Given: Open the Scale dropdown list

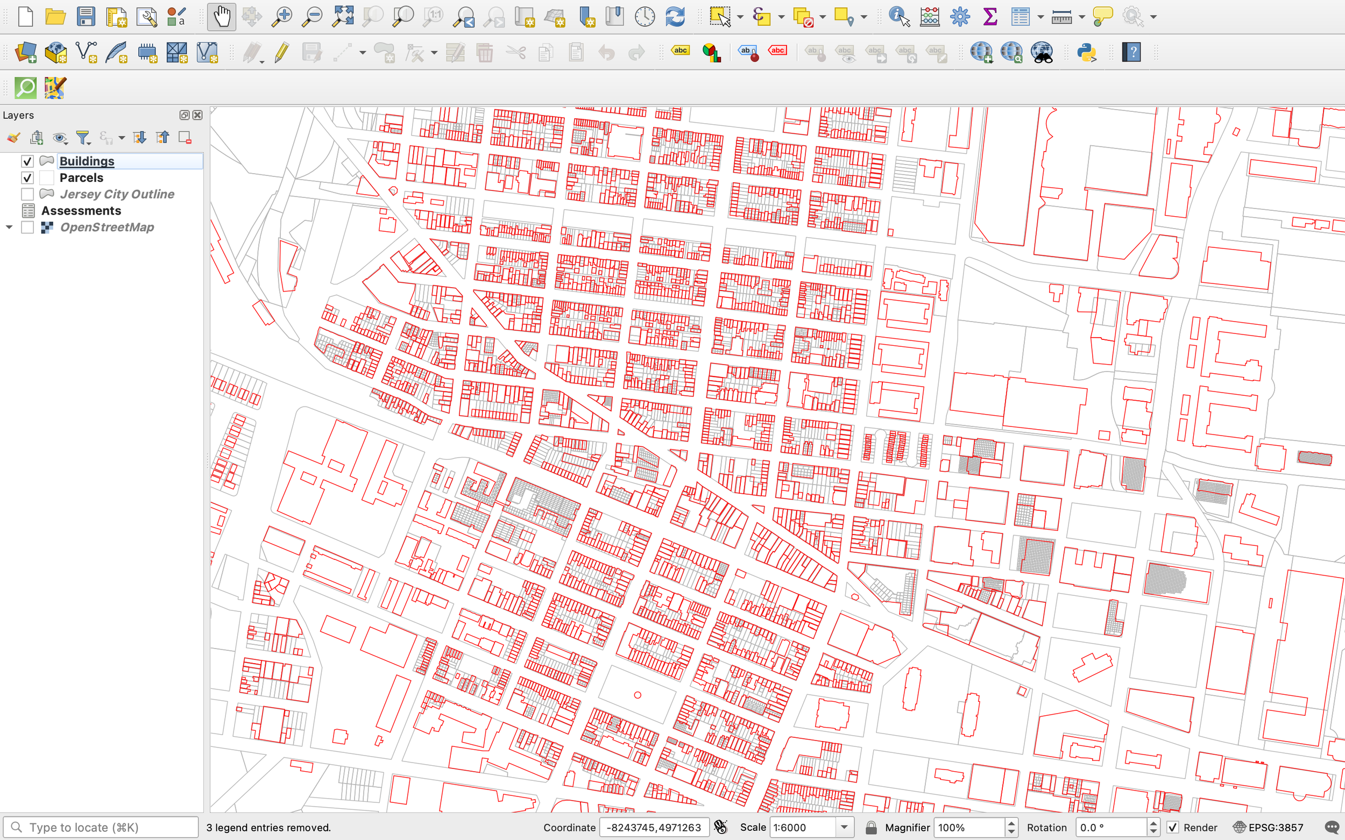Looking at the screenshot, I should click(844, 827).
